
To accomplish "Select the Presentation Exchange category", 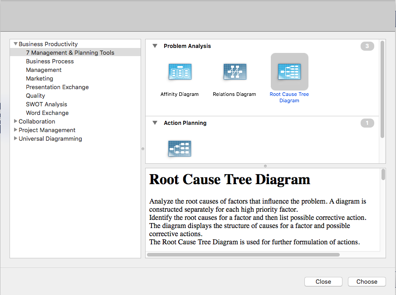I will pyautogui.click(x=57, y=87).
